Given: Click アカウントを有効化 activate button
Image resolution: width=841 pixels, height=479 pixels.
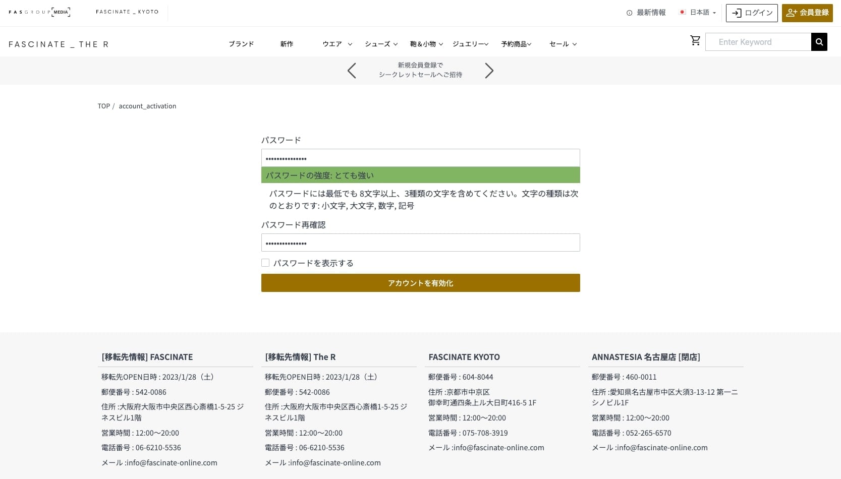Looking at the screenshot, I should (420, 283).
